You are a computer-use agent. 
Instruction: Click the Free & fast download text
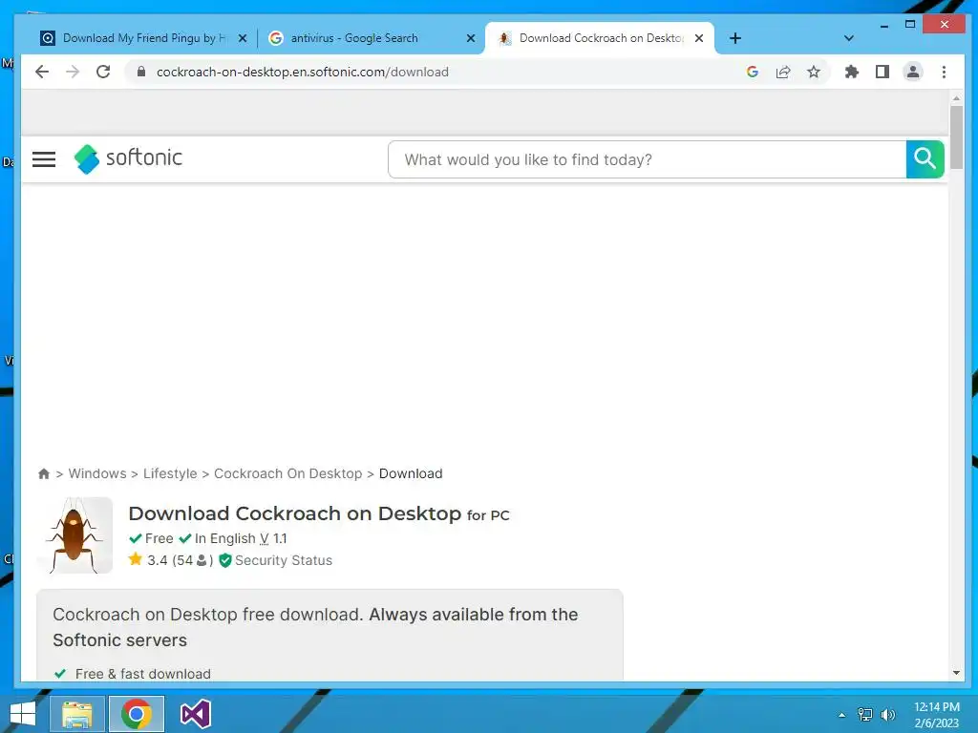(x=143, y=674)
